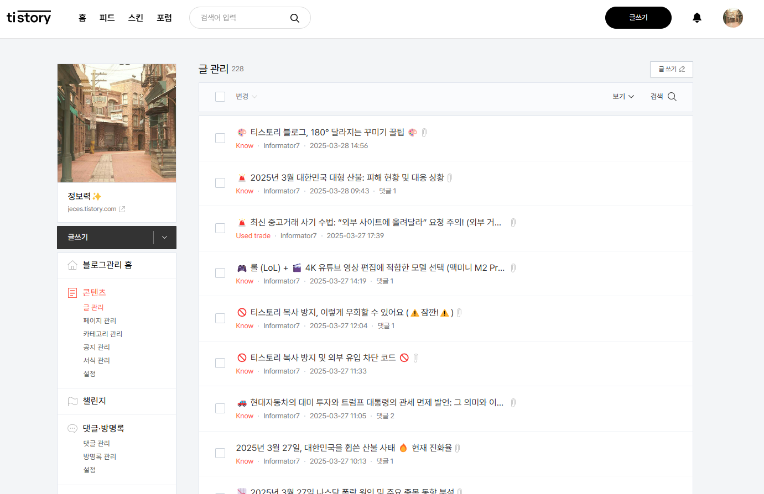The width and height of the screenshot is (764, 494).
Task: Check the 복사 방지 우회 post
Action: (x=220, y=318)
